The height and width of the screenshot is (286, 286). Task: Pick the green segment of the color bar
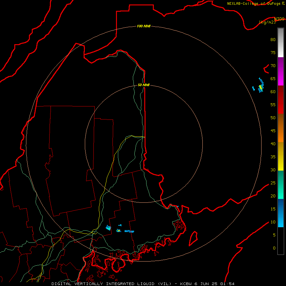[x=281, y=185]
